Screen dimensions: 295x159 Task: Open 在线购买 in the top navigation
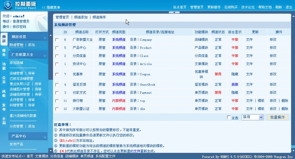point(231,7)
